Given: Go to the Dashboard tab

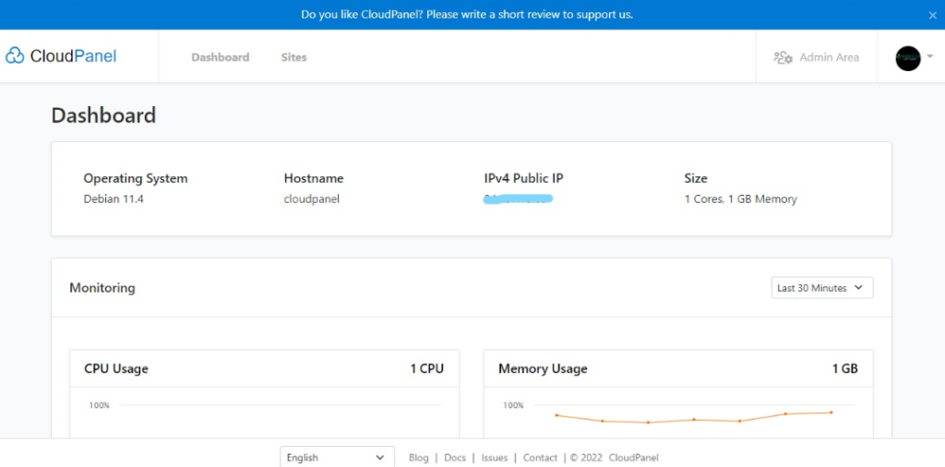Looking at the screenshot, I should pos(220,57).
